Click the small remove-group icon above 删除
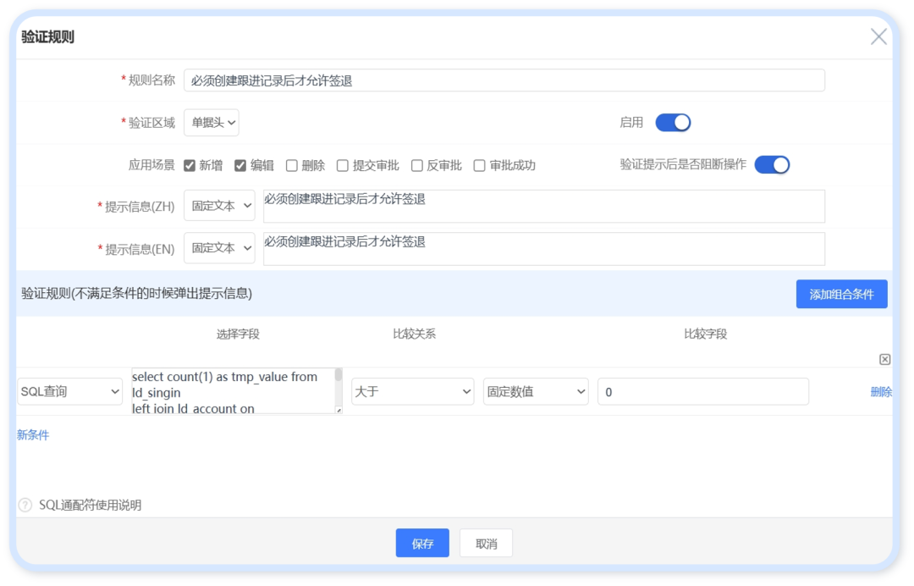914x586 pixels. tap(884, 359)
